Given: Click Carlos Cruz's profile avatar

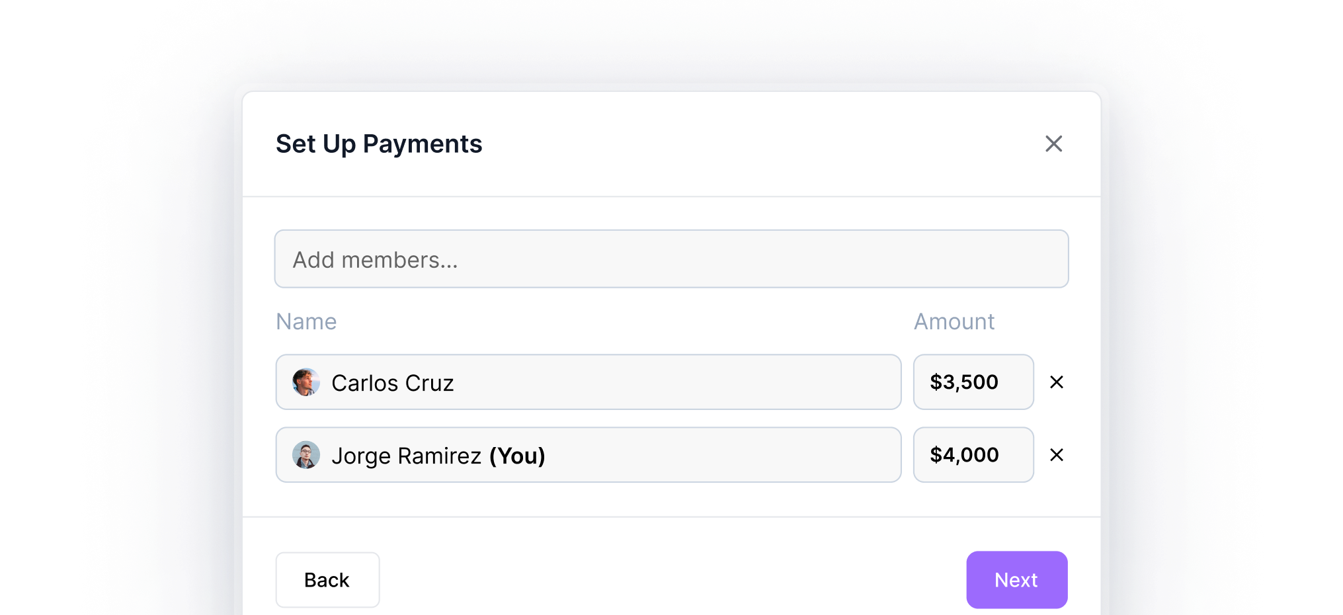Looking at the screenshot, I should 306,382.
